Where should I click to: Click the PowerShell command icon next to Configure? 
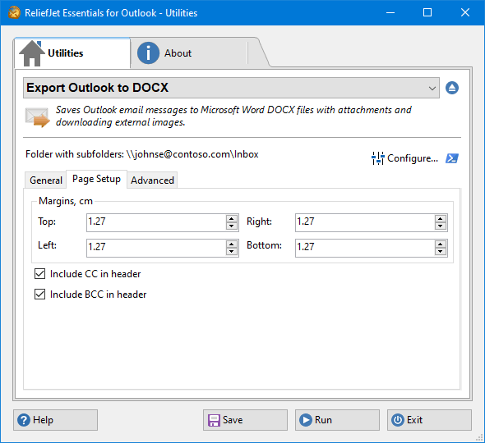click(x=452, y=158)
